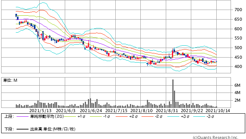Click the 700 price axis label
This screenshot has width=246, height=139.
pyautogui.click(x=238, y=10)
